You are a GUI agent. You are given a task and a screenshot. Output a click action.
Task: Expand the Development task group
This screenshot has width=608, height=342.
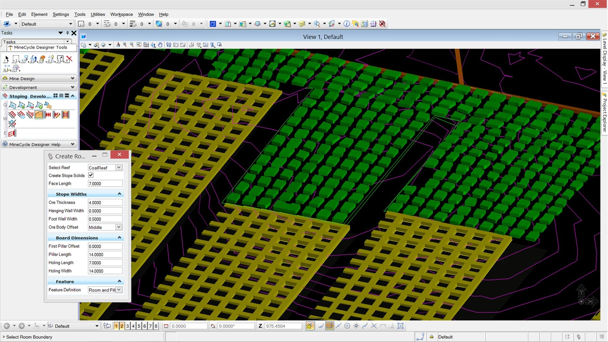coord(73,87)
